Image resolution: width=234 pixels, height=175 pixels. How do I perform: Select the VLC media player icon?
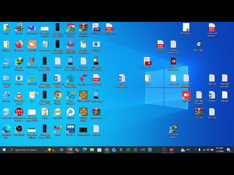pyautogui.click(x=19, y=96)
